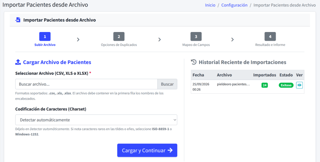
Task: Select step 4 Resultado e Informe
Action: (x=270, y=39)
